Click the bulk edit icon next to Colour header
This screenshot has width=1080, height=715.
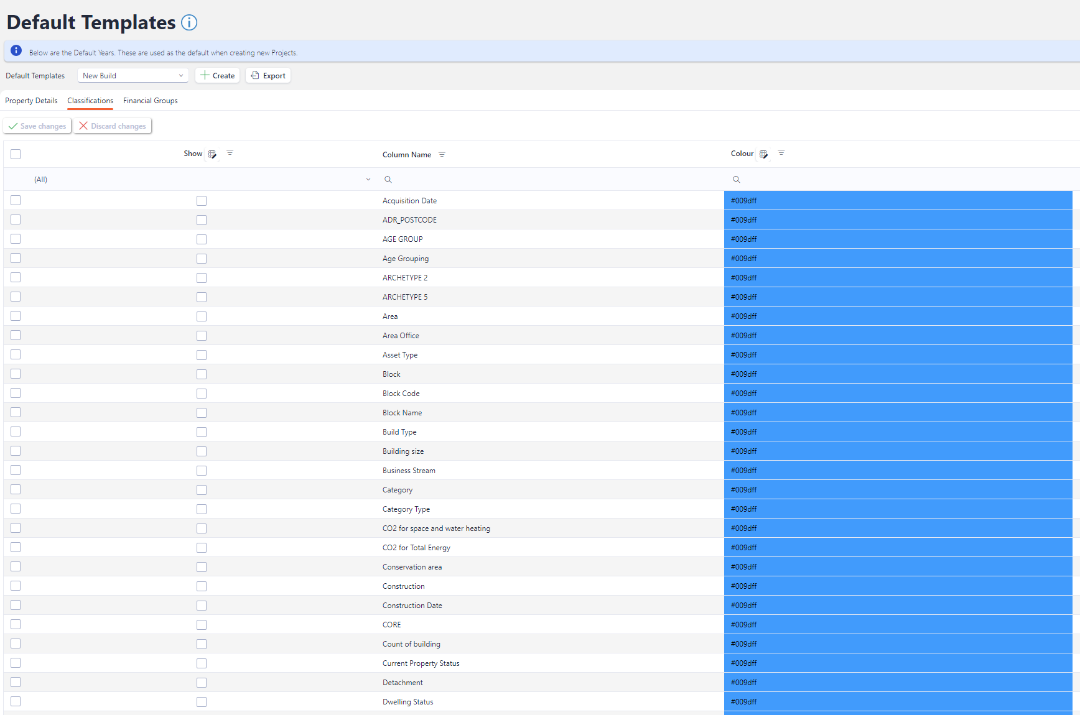tap(763, 154)
